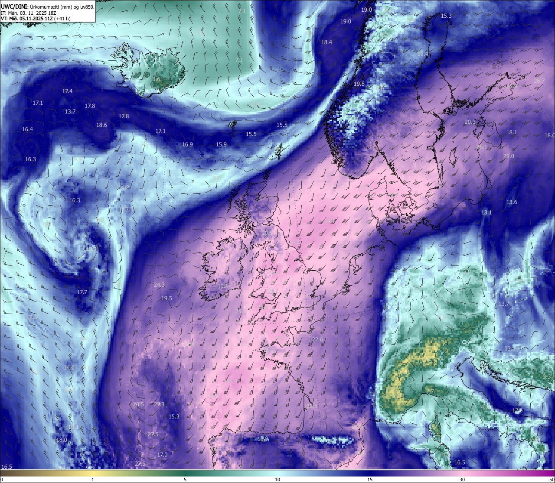Click the 24.3 value label west of Ireland
Viewport: 555px width, 483px height.
[159, 285]
